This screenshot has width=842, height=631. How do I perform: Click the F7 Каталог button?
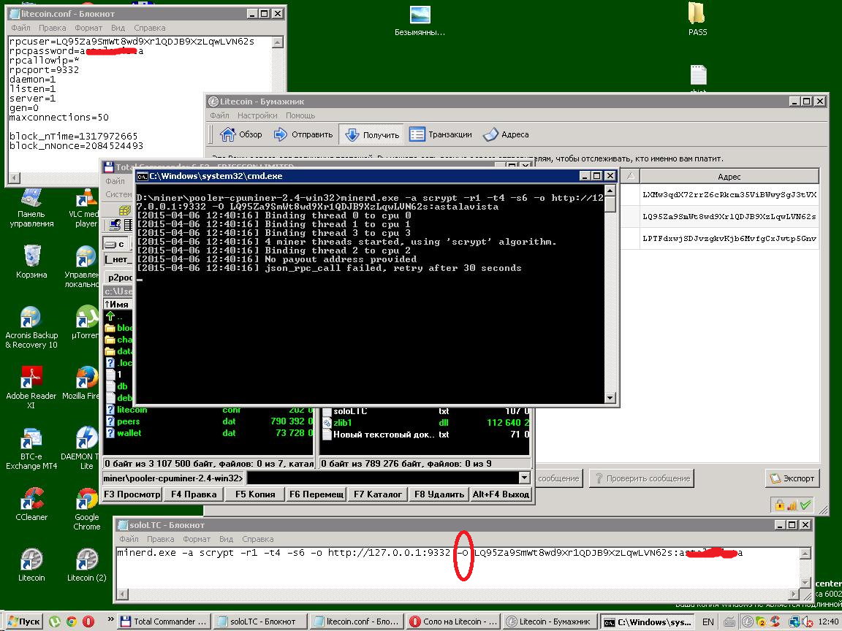point(377,494)
